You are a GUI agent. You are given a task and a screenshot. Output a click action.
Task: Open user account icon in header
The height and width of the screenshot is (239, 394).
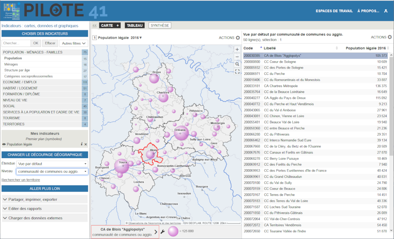click(386, 11)
